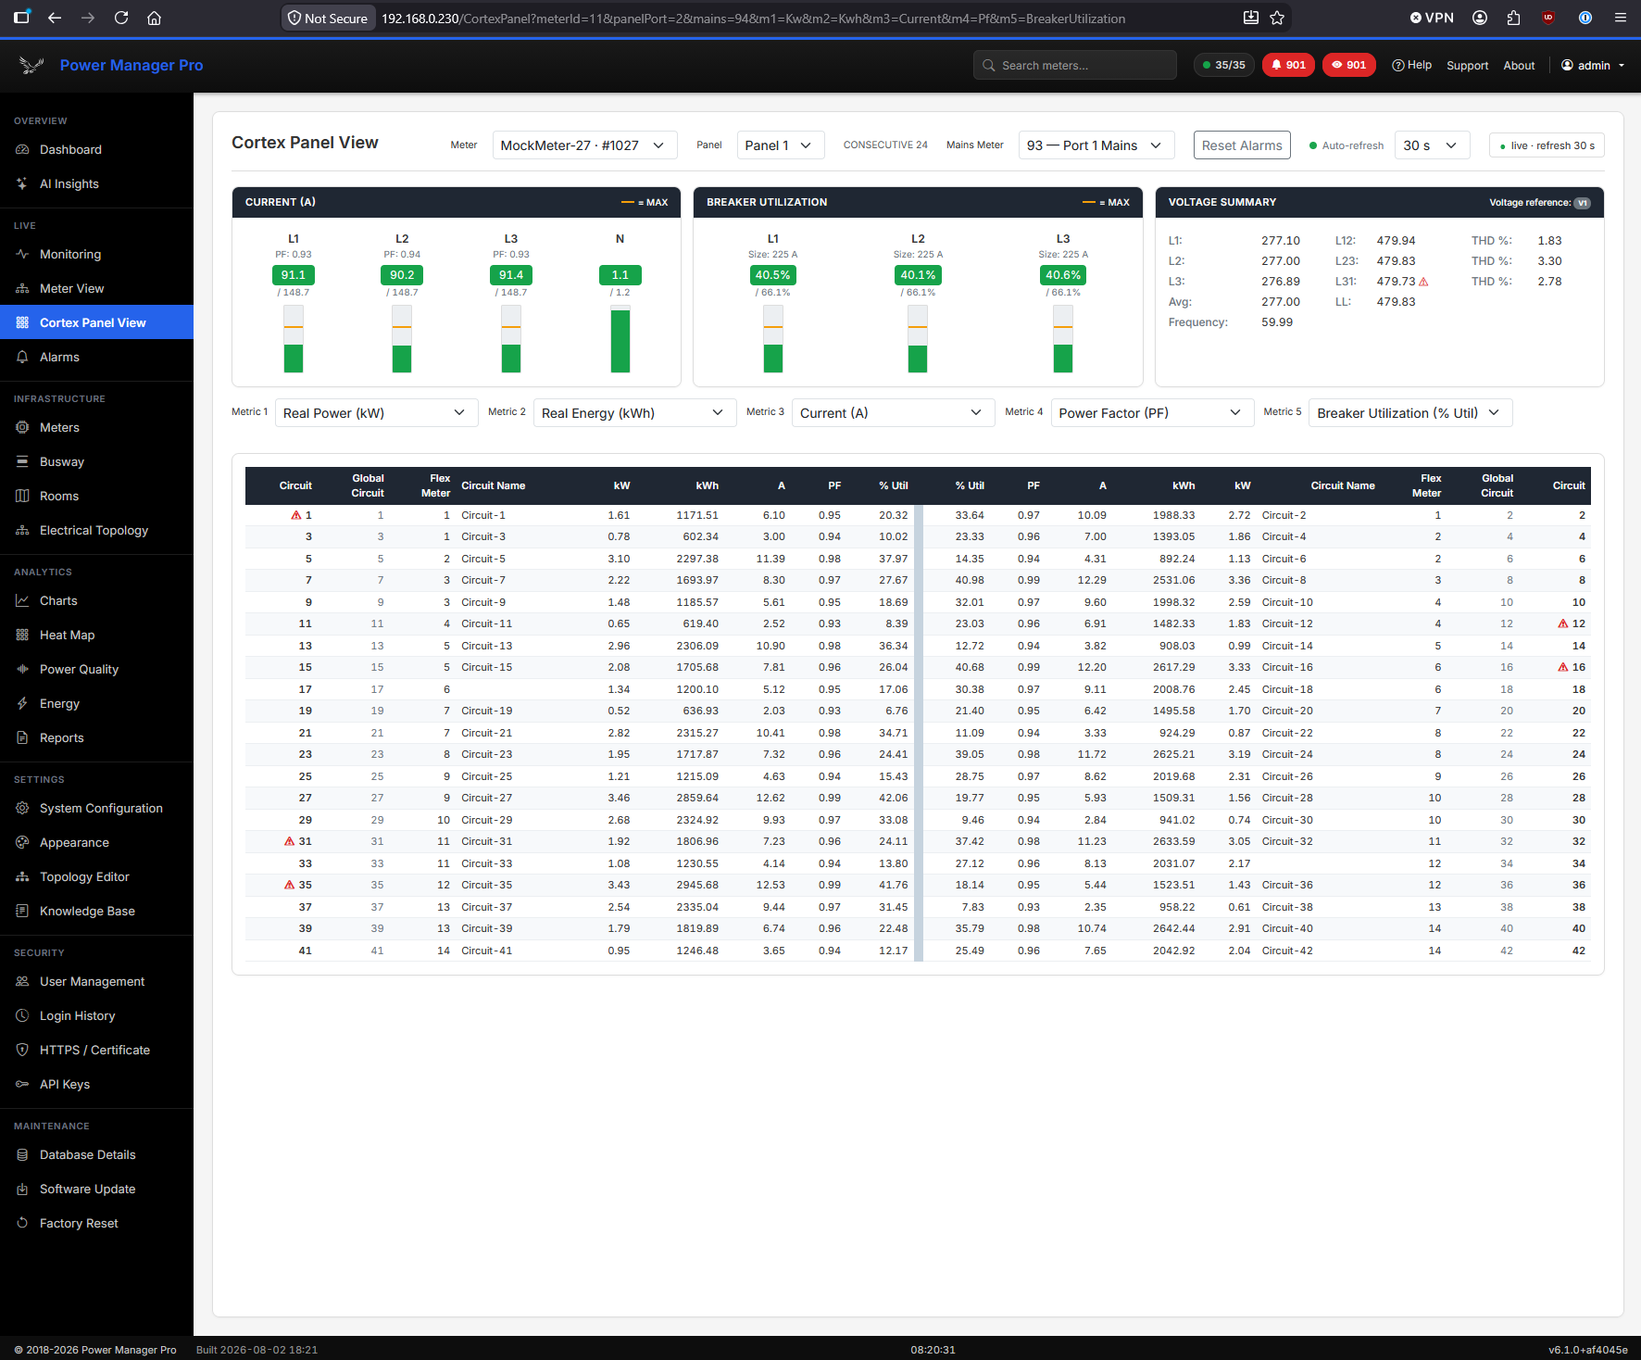Click the AI Insights sparkle icon
Image resolution: width=1641 pixels, height=1360 pixels.
point(22,183)
